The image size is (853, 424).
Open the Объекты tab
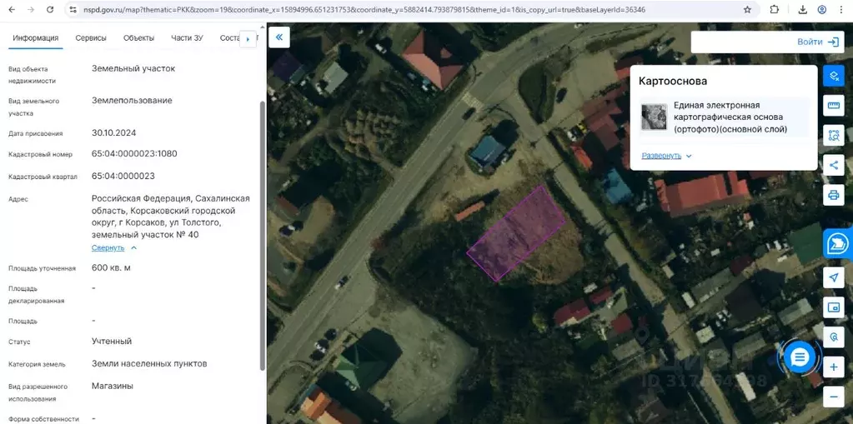[138, 38]
